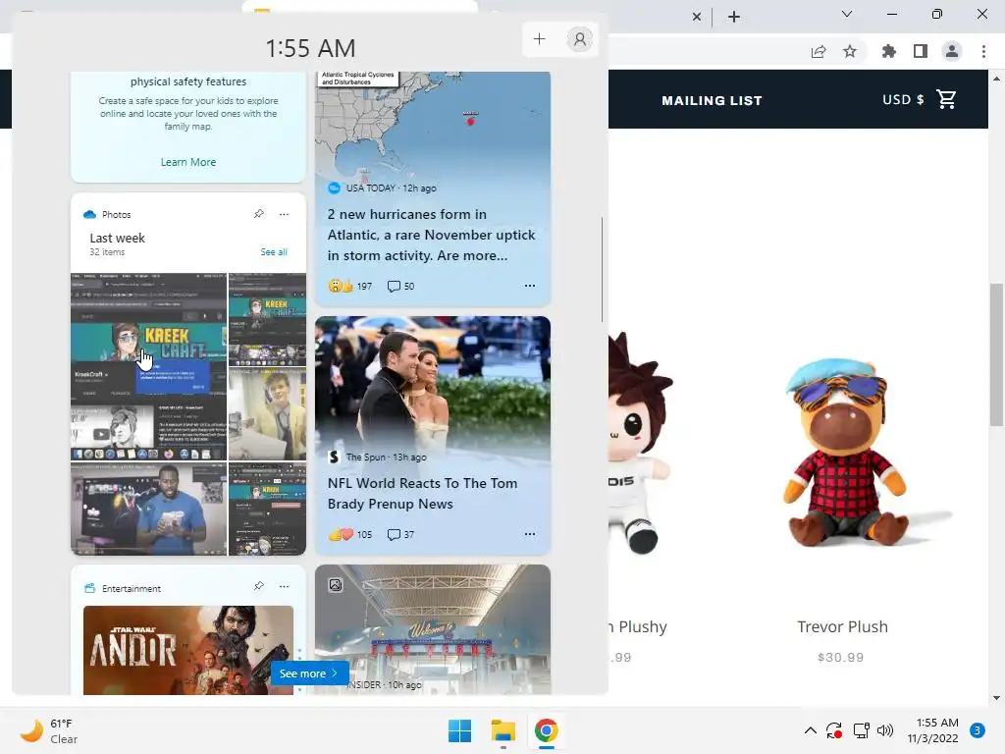
Task: Show hidden system tray icons
Action: [810, 730]
